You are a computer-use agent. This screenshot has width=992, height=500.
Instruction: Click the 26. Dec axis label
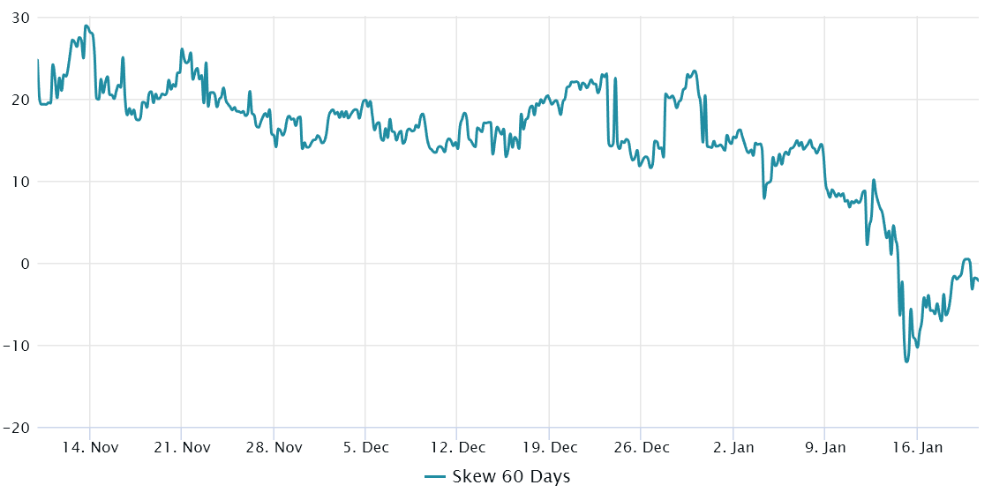[641, 448]
